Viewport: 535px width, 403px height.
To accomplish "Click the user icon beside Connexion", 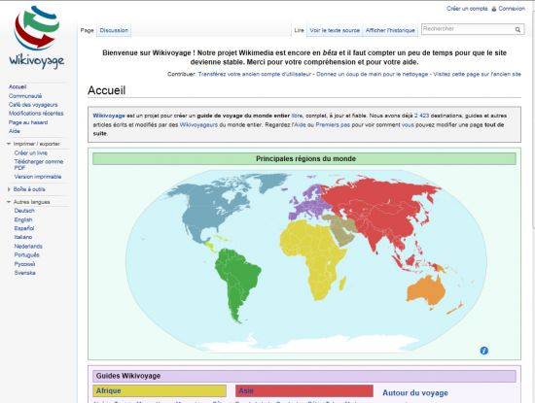I will pos(494,9).
